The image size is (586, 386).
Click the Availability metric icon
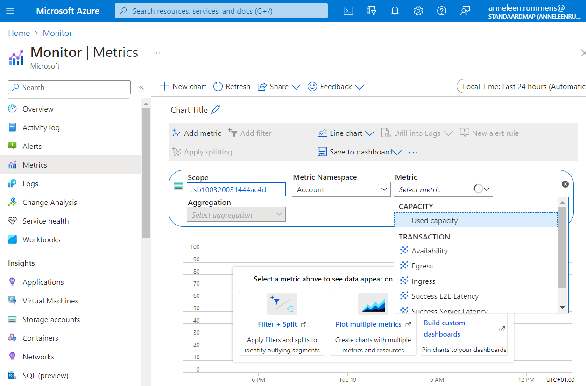tap(404, 251)
